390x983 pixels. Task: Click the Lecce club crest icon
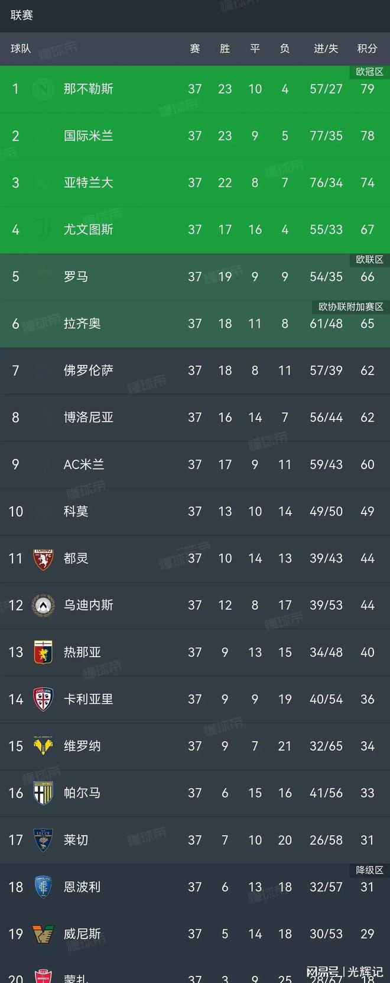(43, 840)
